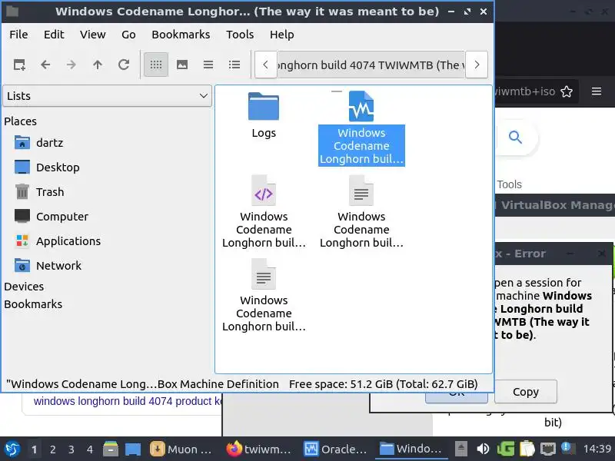
Task: Open the Lubuntu start menu
Action: (12, 449)
